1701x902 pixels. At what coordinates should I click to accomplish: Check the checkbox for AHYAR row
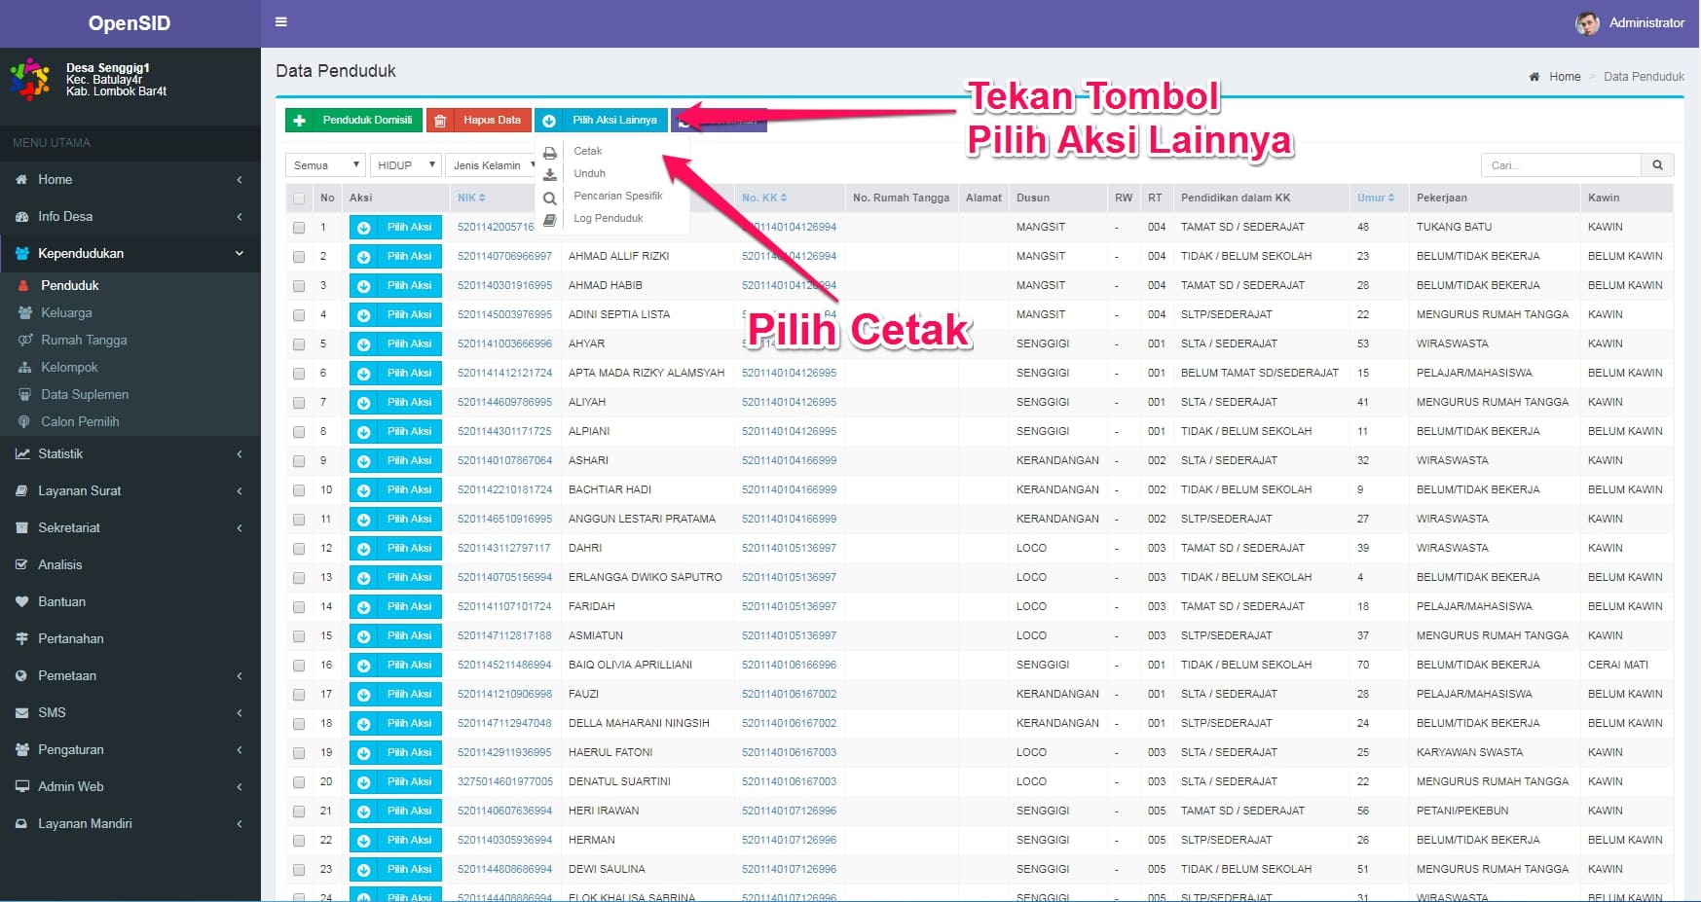click(x=299, y=344)
